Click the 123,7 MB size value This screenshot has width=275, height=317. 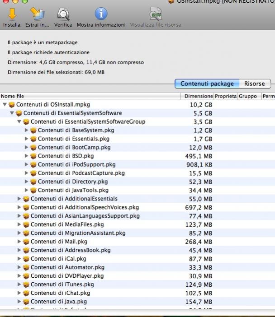(199, 225)
